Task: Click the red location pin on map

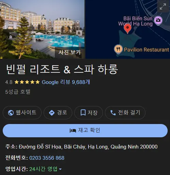Action: point(127,29)
